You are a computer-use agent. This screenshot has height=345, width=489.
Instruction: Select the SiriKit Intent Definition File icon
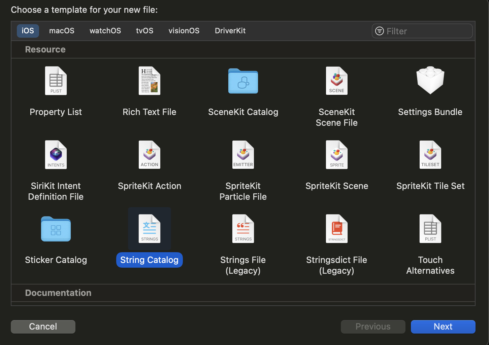56,155
